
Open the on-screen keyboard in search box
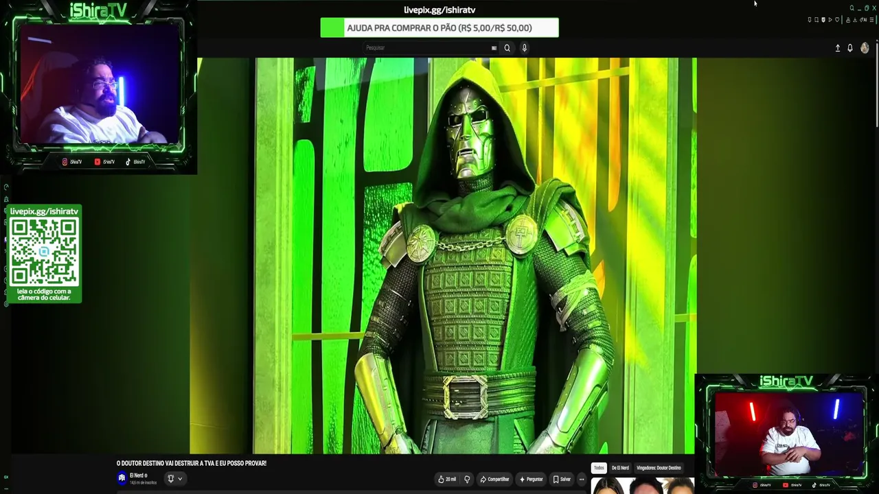coord(494,48)
